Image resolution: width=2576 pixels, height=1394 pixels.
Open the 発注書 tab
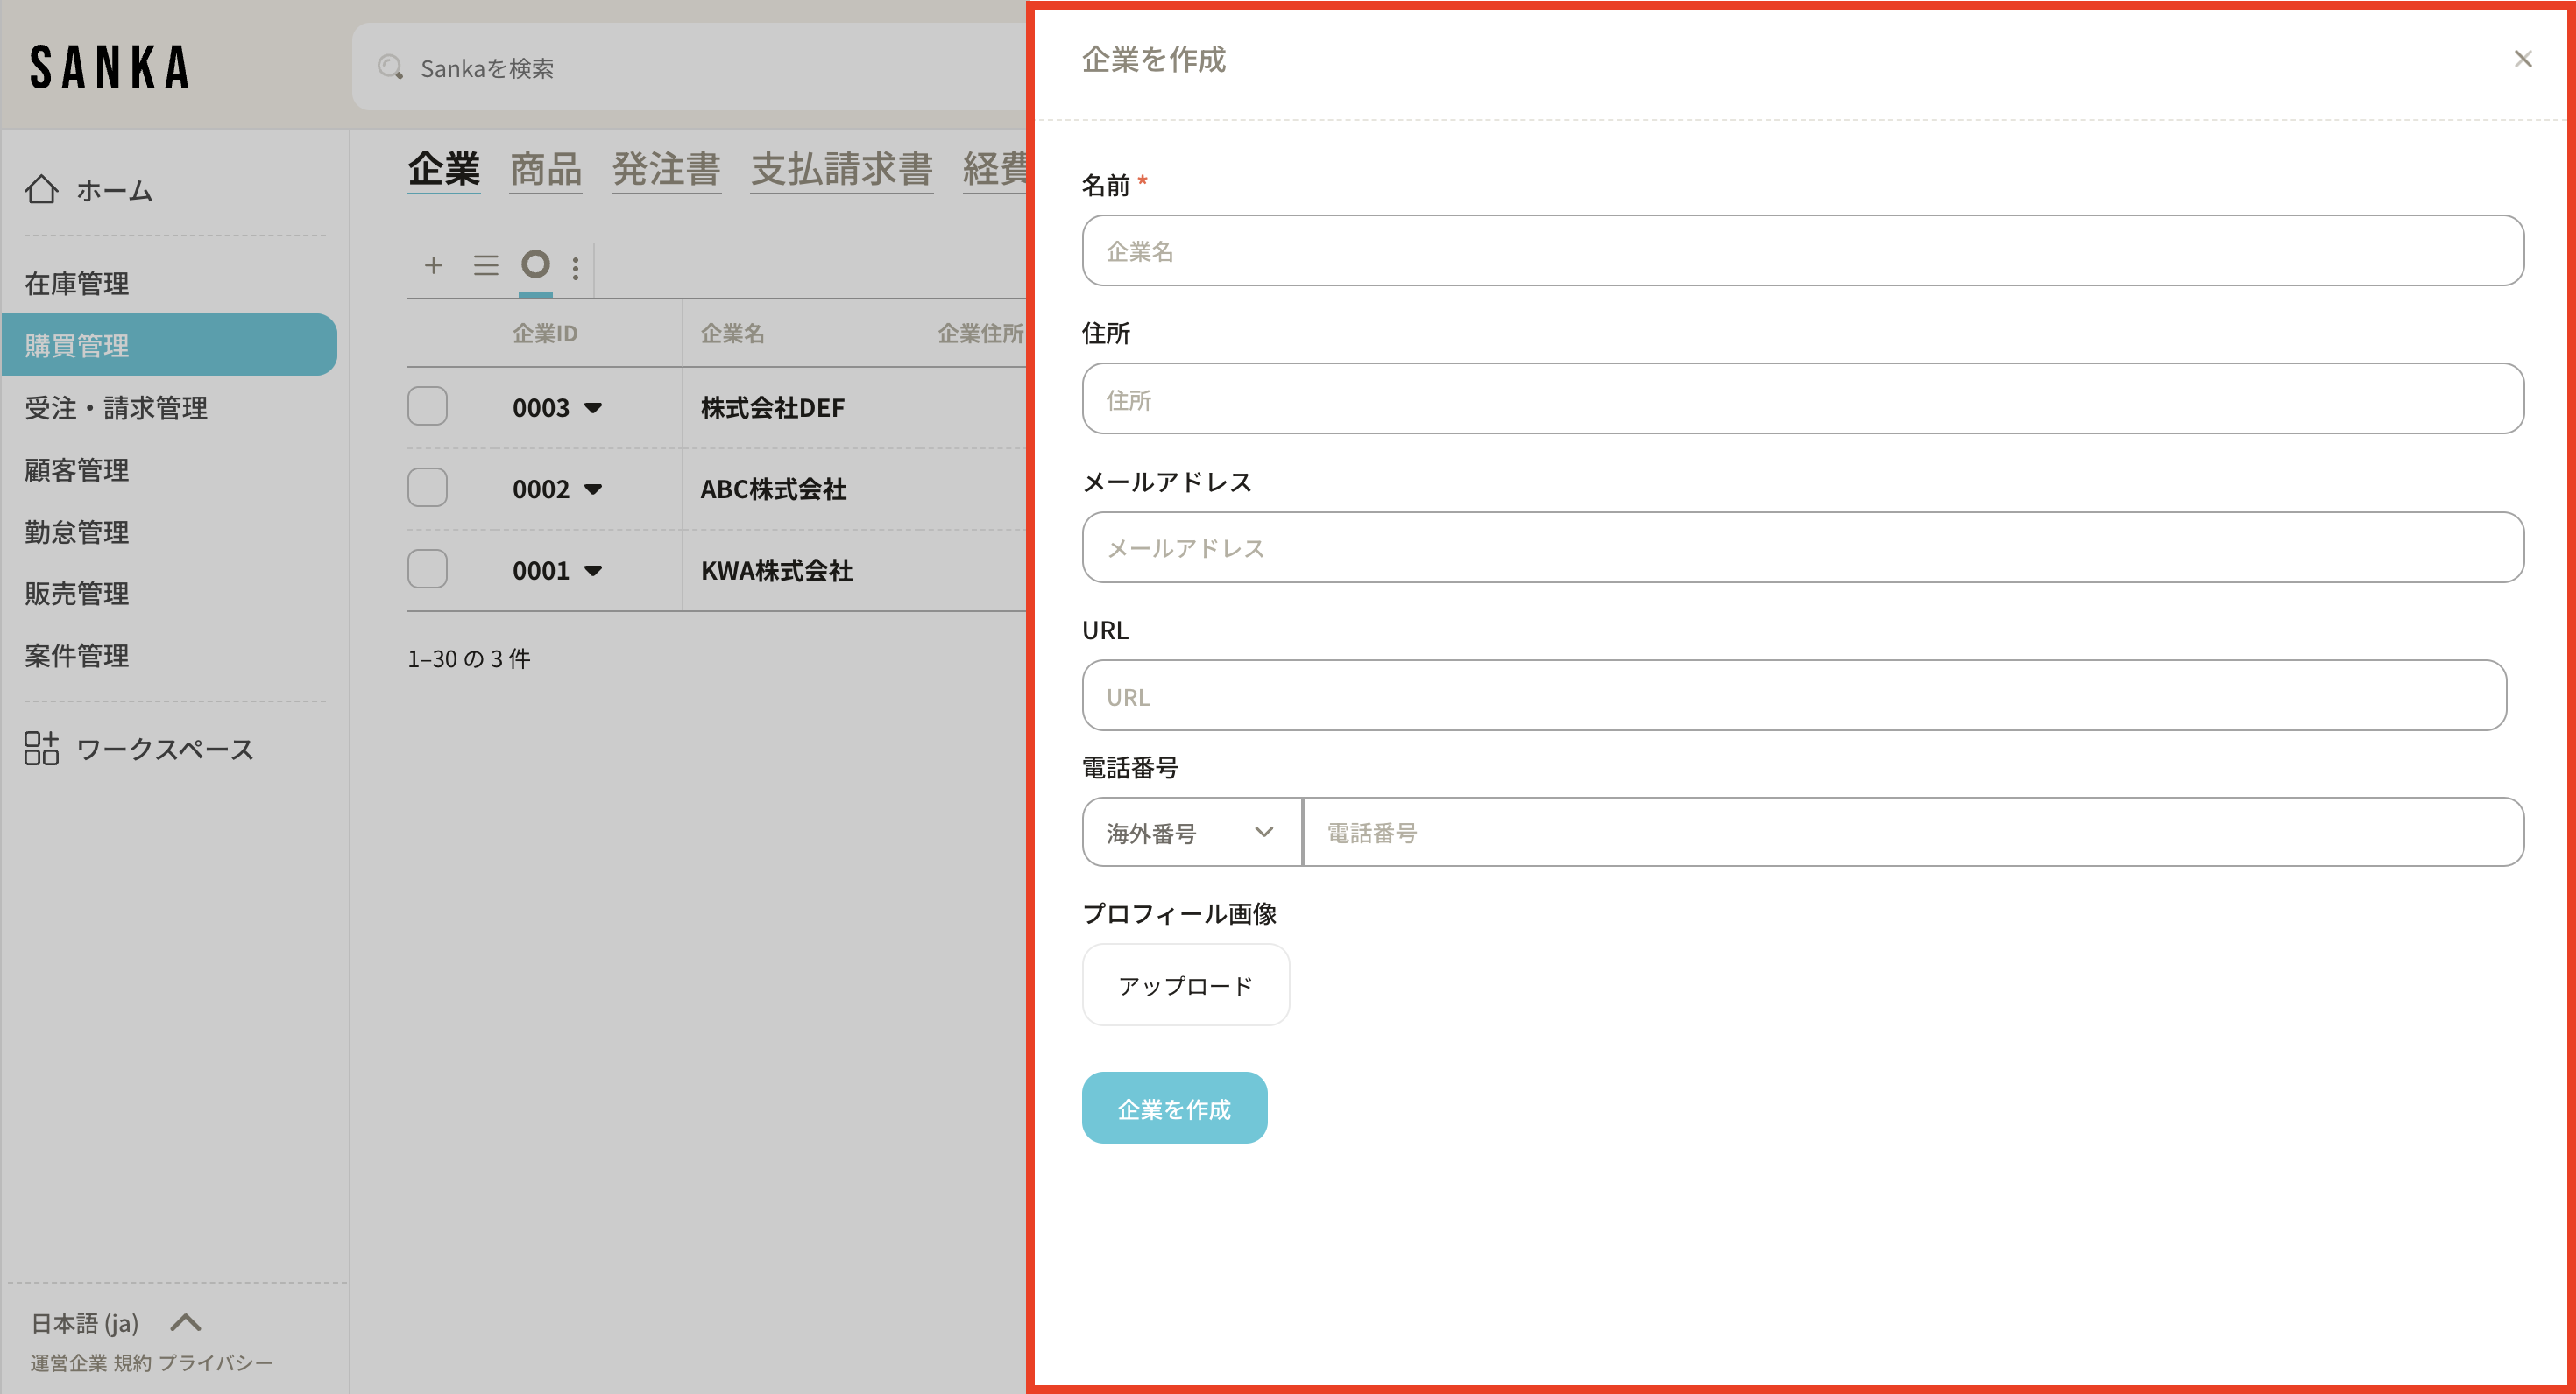666,169
